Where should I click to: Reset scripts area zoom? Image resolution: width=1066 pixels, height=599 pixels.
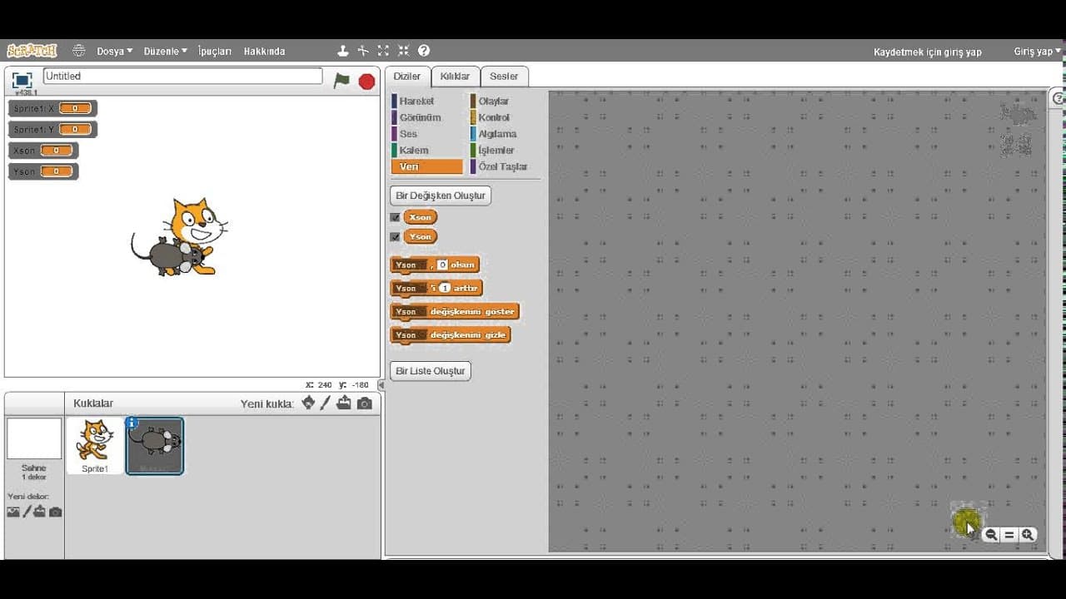click(x=1009, y=535)
